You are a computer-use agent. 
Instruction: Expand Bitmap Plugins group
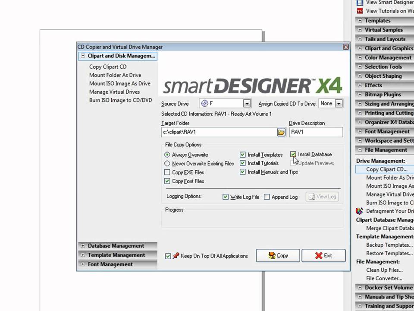[360, 95]
